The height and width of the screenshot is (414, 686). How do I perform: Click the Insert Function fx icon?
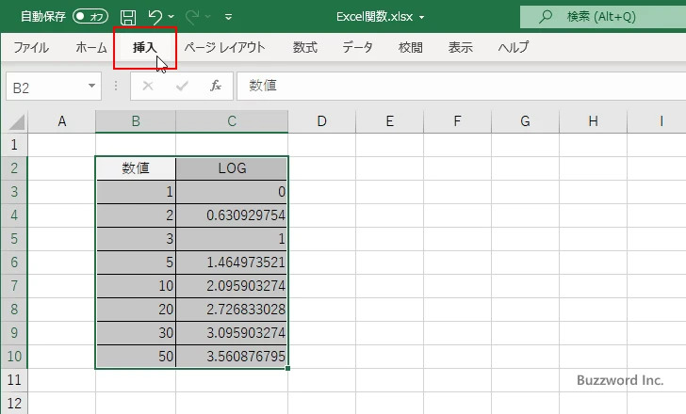coord(216,86)
